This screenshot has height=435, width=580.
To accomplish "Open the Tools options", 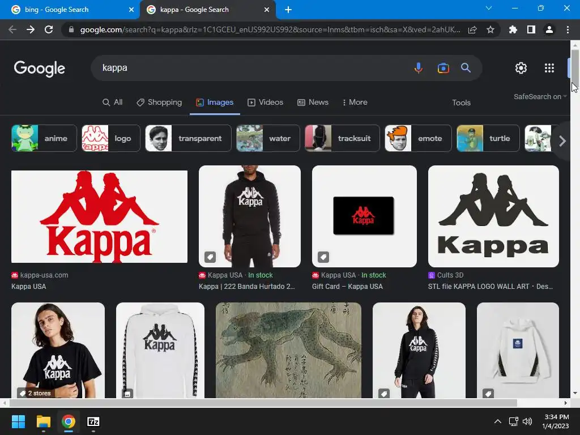I will (x=461, y=103).
